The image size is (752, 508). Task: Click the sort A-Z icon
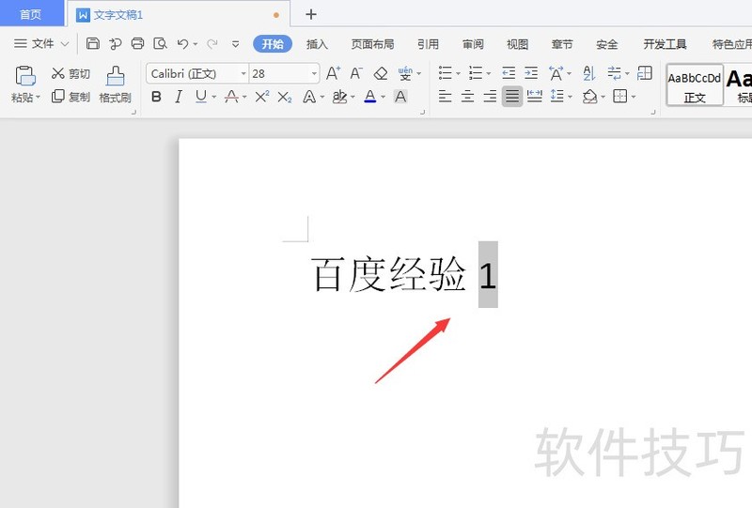click(589, 73)
